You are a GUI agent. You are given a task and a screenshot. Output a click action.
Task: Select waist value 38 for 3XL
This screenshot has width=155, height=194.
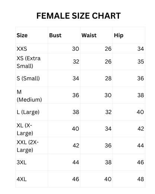108,162
